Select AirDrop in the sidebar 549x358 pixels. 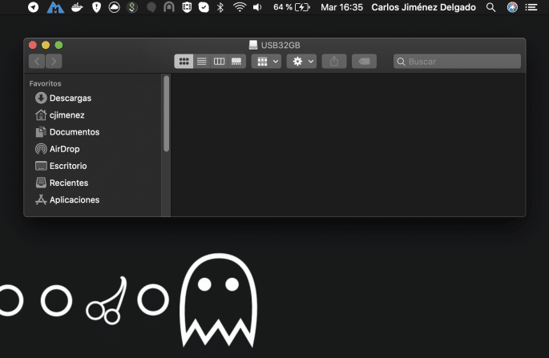click(x=64, y=149)
